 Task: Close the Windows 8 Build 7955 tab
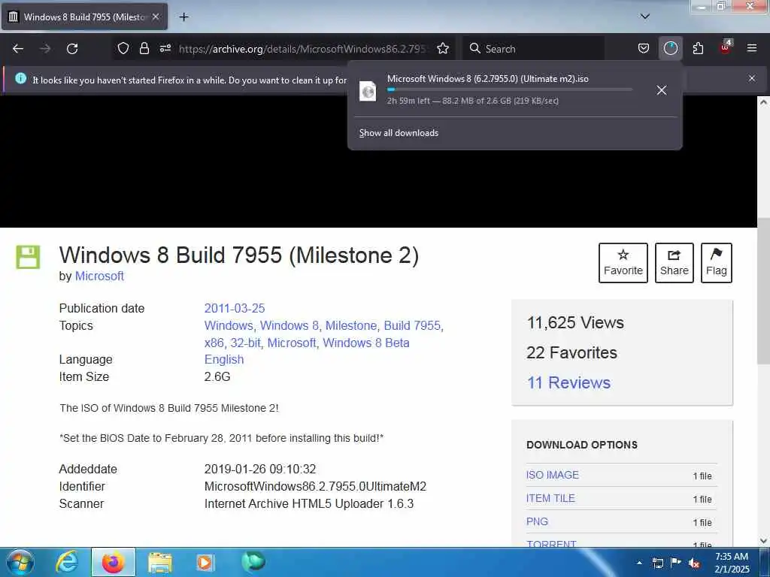(x=156, y=17)
